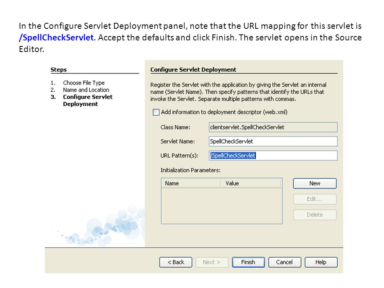The image size is (384, 288).
Task: Click the Configure Servlet Deployment heading
Action: click(x=193, y=70)
